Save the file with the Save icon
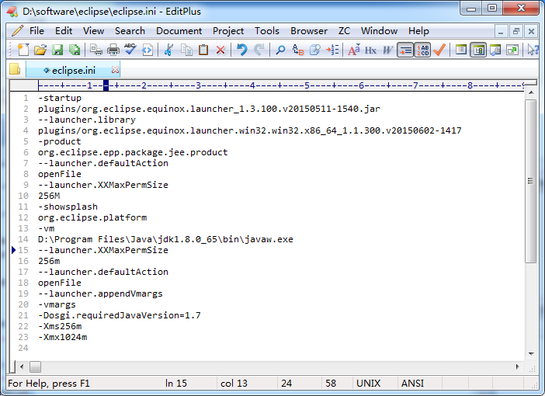Viewport: 545px width, 396px height. click(57, 50)
